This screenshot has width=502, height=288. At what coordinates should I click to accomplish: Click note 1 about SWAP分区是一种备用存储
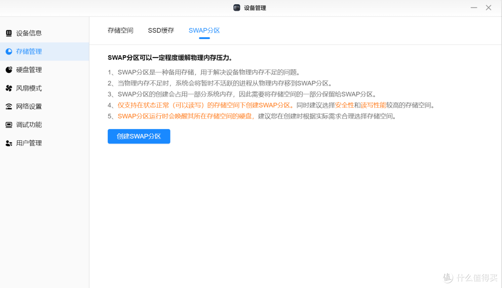[204, 72]
